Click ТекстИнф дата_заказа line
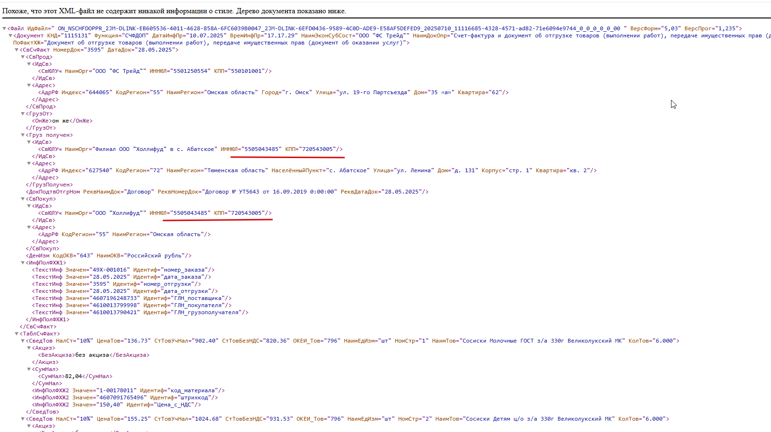This screenshot has width=771, height=432. click(x=122, y=277)
